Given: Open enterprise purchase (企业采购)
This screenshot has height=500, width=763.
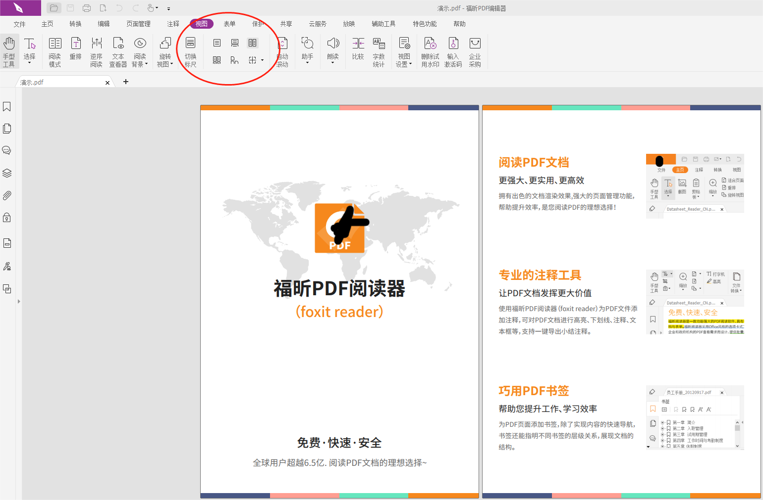Looking at the screenshot, I should [x=475, y=51].
